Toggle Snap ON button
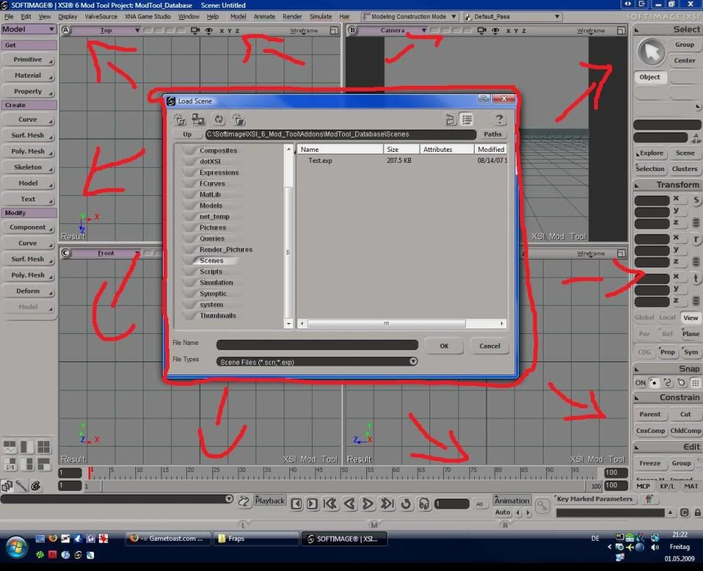The height and width of the screenshot is (571, 703). pyautogui.click(x=640, y=383)
